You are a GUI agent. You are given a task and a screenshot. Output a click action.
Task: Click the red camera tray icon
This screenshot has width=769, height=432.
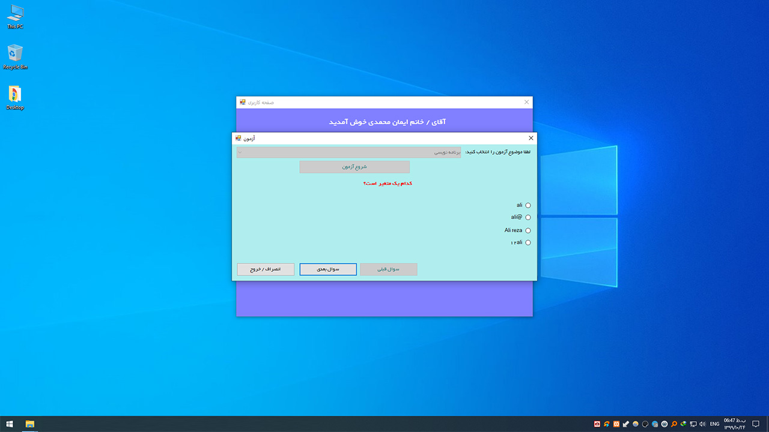pyautogui.click(x=597, y=424)
